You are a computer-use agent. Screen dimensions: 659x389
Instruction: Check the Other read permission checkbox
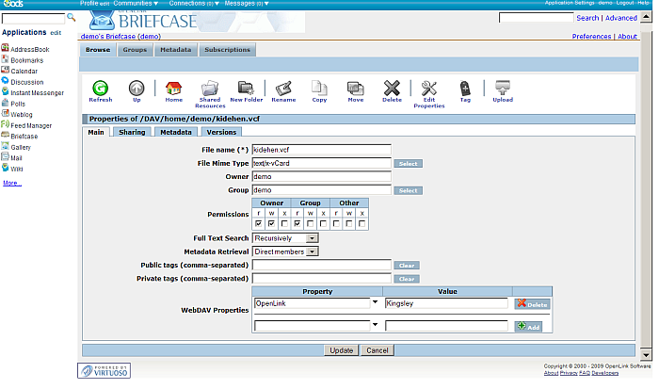tap(337, 224)
